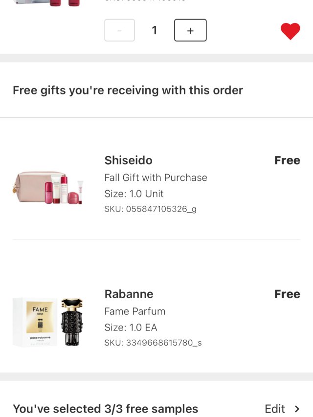Tap the product image at the top

tap(46, 3)
